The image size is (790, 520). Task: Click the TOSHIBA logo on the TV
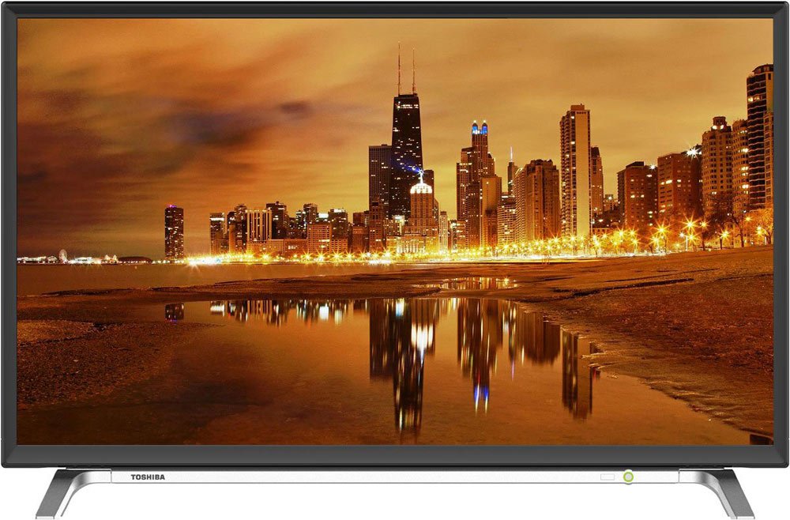(148, 477)
